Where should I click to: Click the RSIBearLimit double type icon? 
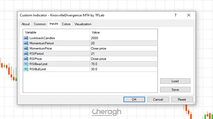[x=26, y=64]
